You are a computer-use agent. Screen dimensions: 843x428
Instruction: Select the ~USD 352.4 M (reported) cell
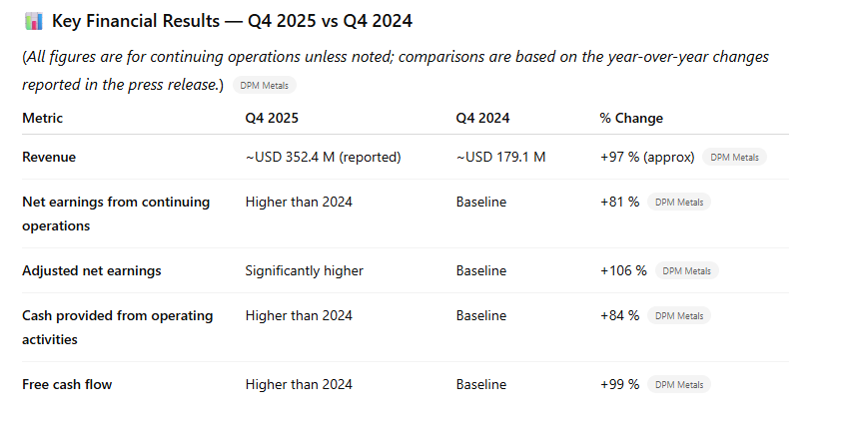323,157
